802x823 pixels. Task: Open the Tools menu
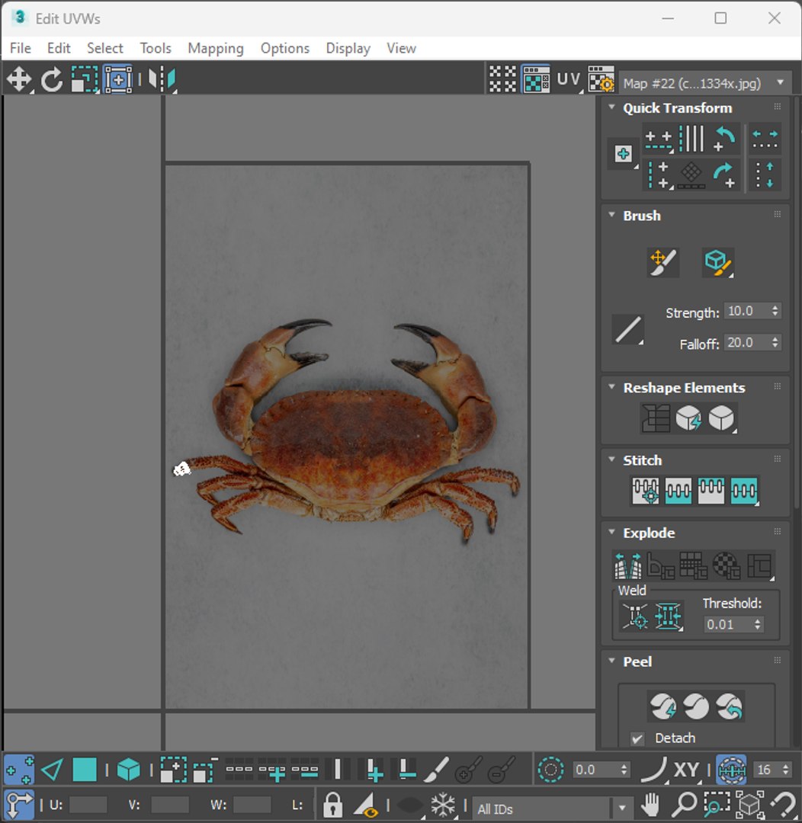tap(156, 48)
